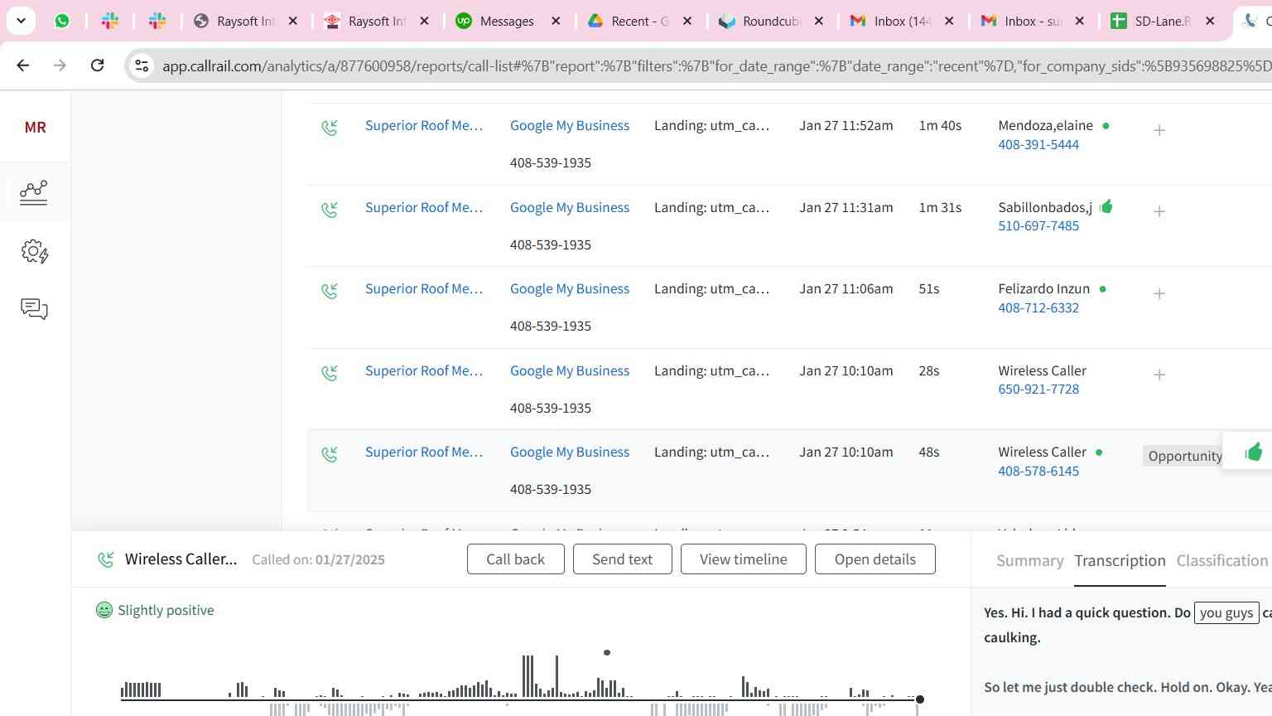The image size is (1272, 716).
Task: Click 'Landing: utm_ca…' cell at 11:06am row
Action: 711,288
